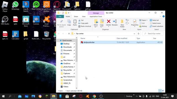
Task: Select the rbxfpsunlocker file row
Action: tap(121, 42)
